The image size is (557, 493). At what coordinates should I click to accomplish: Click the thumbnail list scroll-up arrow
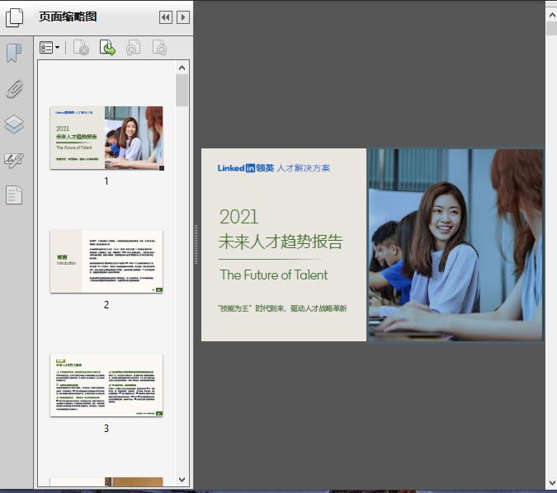tap(182, 68)
